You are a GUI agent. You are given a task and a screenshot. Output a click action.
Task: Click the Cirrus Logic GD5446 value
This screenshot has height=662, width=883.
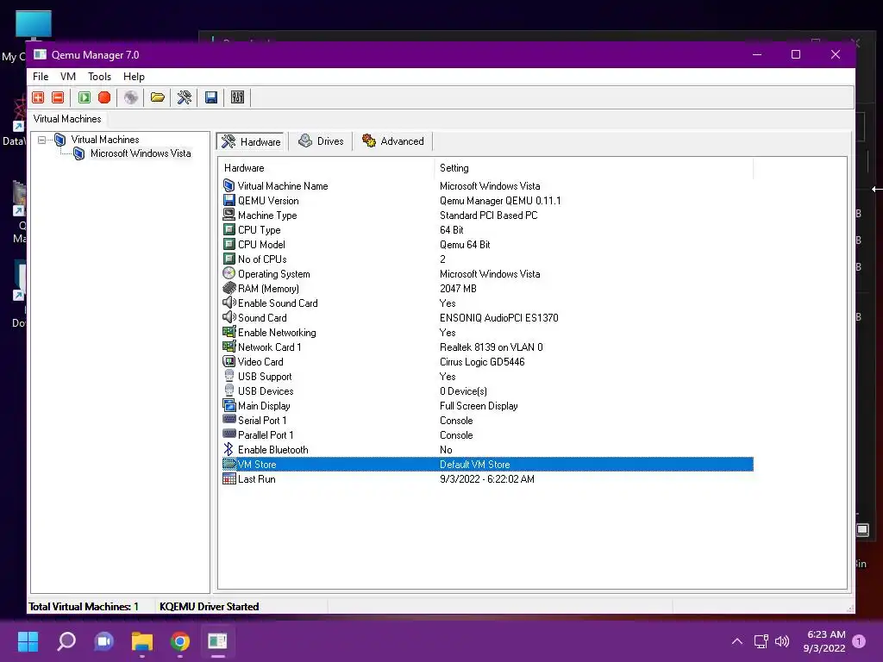click(x=482, y=361)
